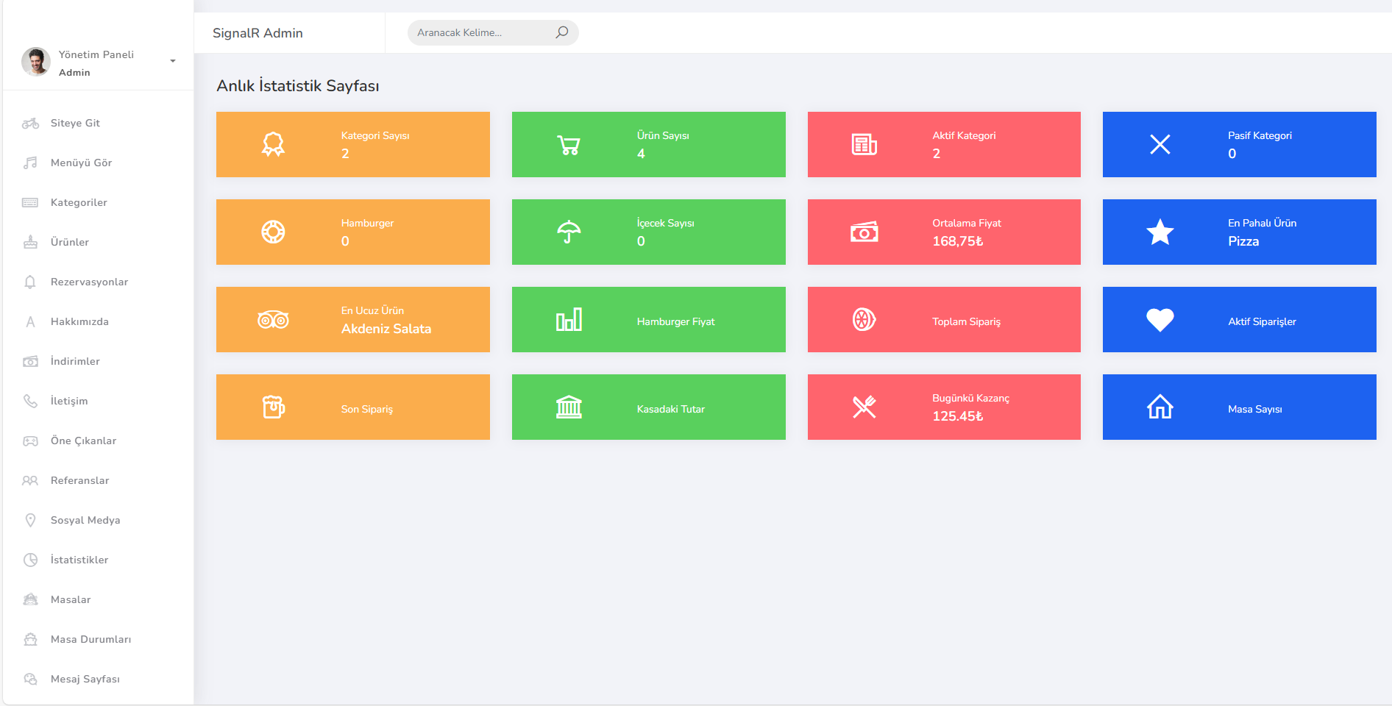Expand the Yönetim Paneli dropdown arrow

click(x=173, y=61)
